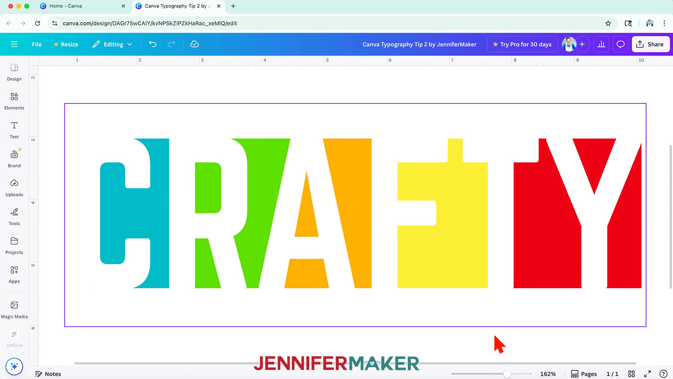Open Chrome profile avatar
The height and width of the screenshot is (379, 673).
pos(650,23)
